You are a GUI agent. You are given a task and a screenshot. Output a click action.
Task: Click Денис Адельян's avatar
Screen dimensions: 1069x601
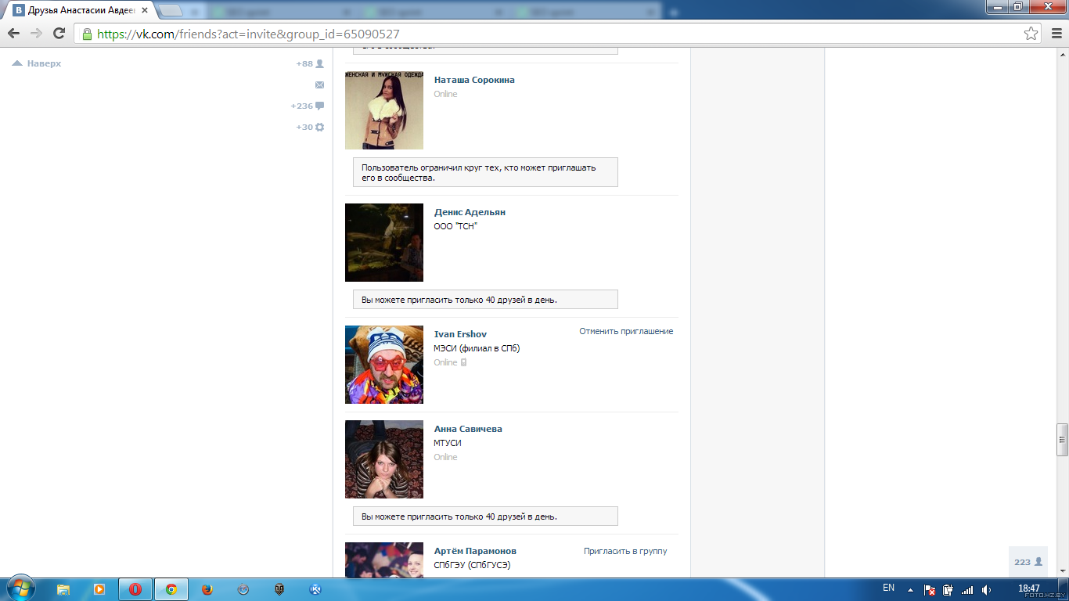pos(384,243)
